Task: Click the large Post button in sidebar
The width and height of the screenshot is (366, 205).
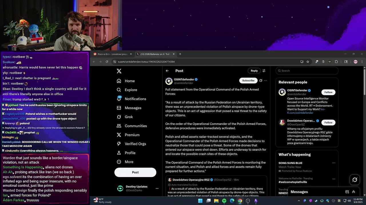Action: [135, 172]
